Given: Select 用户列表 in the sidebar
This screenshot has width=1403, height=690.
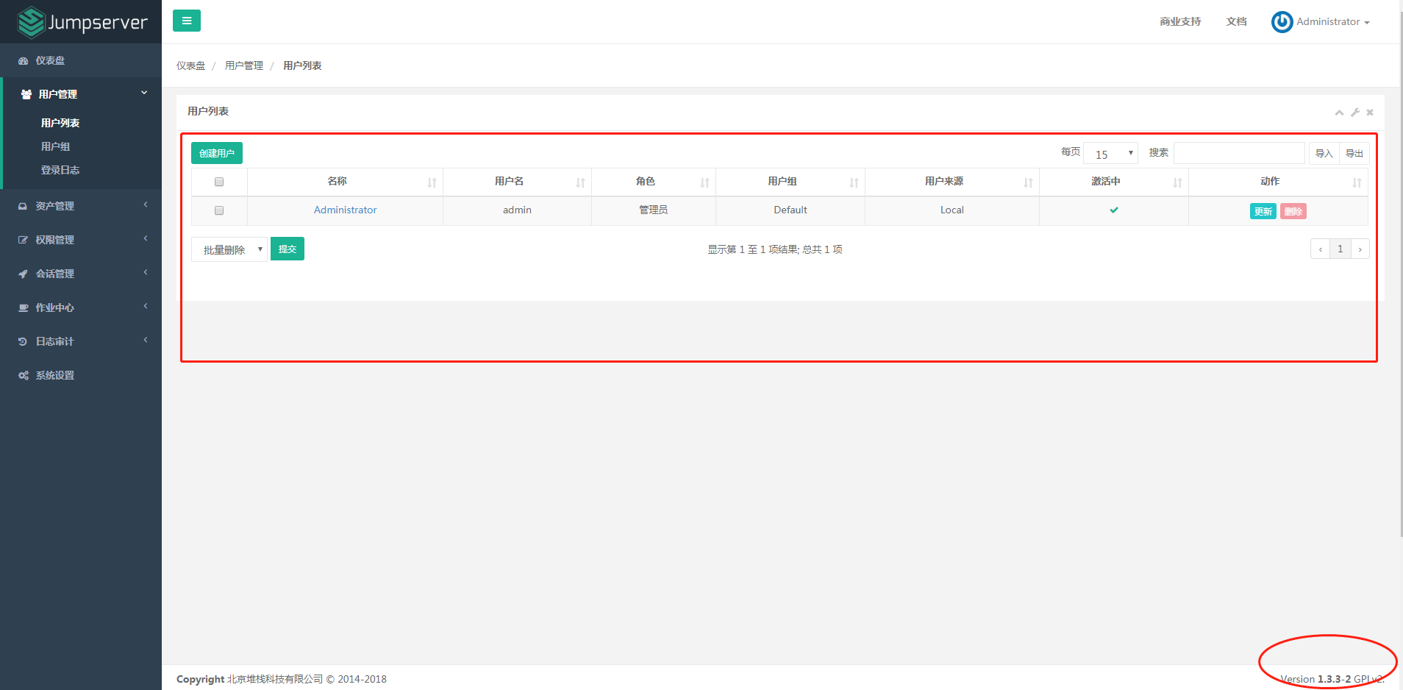Looking at the screenshot, I should (x=60, y=123).
